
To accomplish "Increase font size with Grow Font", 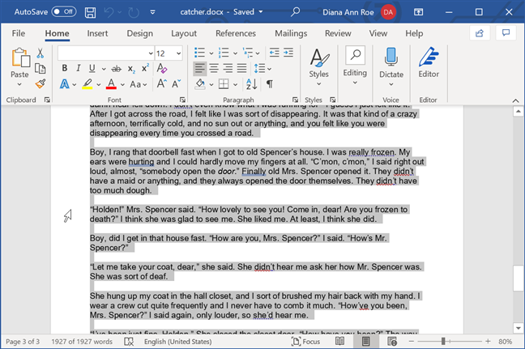I will coord(162,83).
